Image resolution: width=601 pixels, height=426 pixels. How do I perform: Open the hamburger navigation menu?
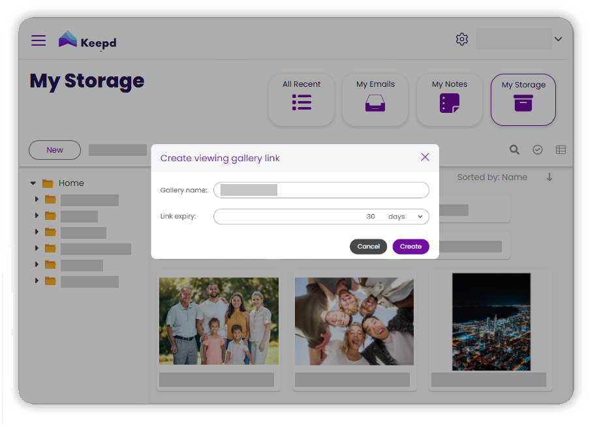click(x=39, y=40)
